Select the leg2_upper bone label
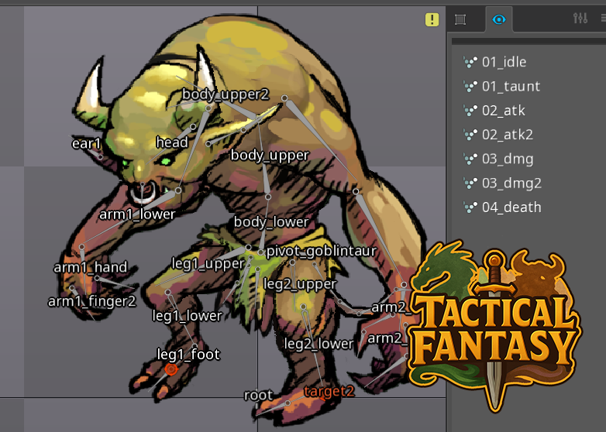The width and height of the screenshot is (606, 432). coord(300,284)
